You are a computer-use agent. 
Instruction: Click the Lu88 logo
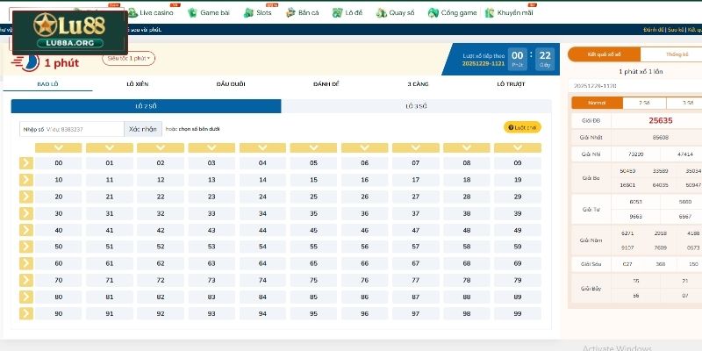click(x=68, y=30)
